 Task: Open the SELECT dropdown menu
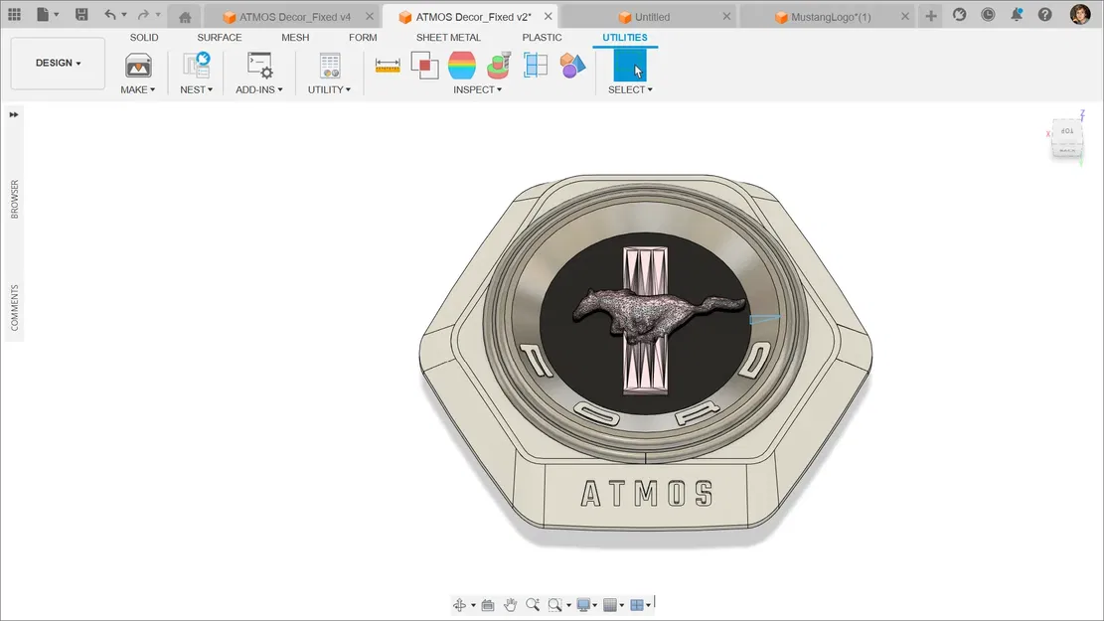629,89
